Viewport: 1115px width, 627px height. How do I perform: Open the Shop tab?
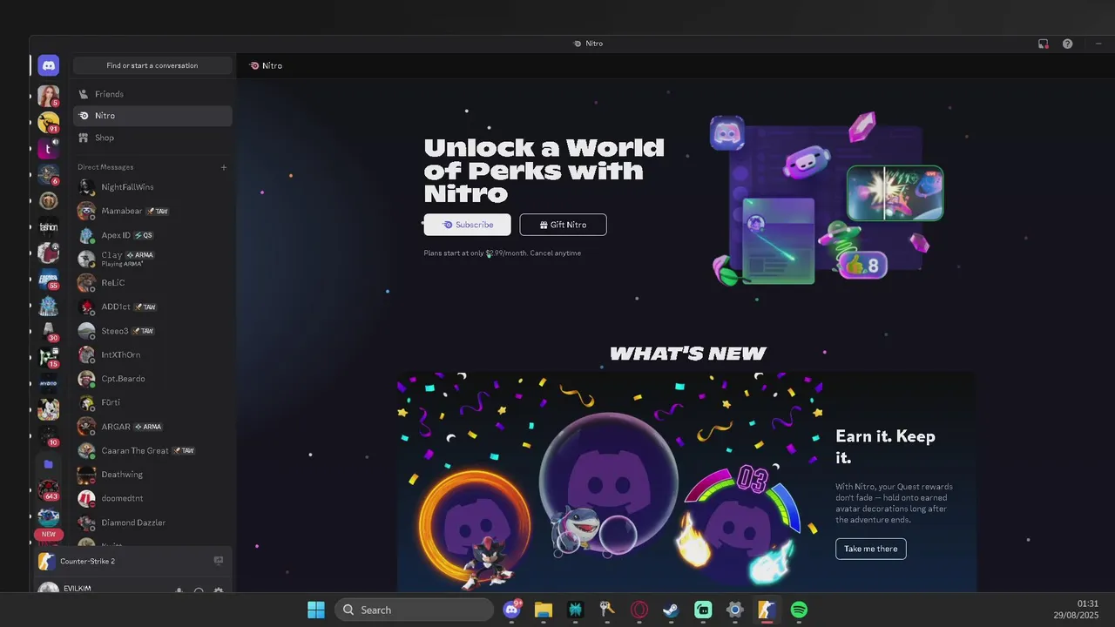coord(152,138)
